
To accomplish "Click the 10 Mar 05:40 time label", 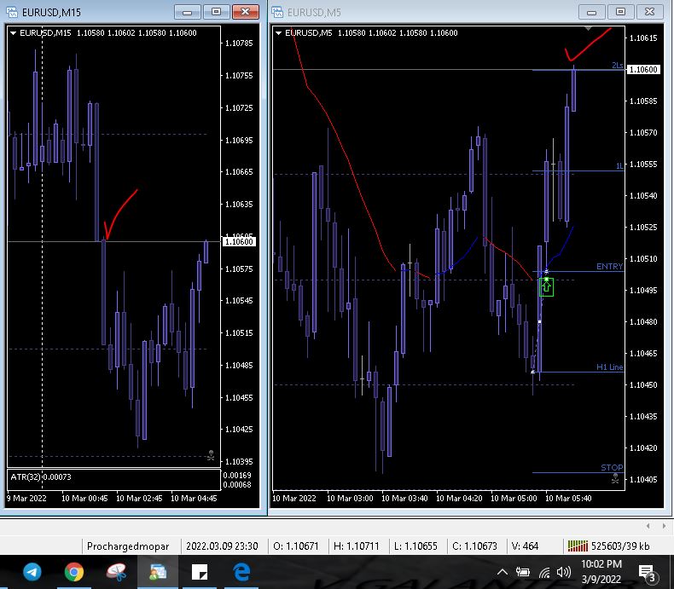I will pyautogui.click(x=568, y=499).
